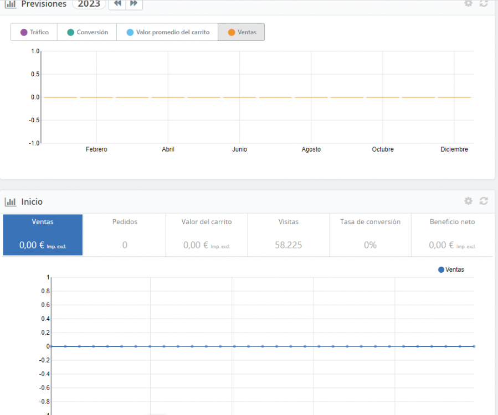Advance to next year with forward arrows
Screen dimensions: 498x415
pos(134,4)
